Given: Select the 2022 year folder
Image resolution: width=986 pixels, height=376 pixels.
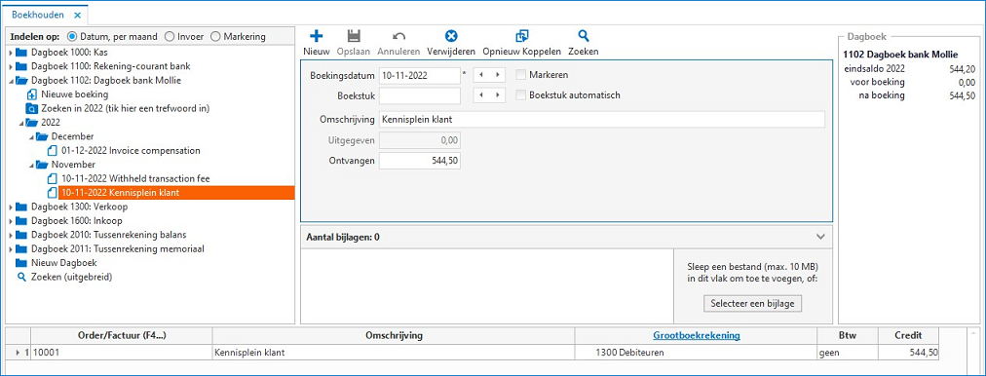Looking at the screenshot, I should 51,123.
